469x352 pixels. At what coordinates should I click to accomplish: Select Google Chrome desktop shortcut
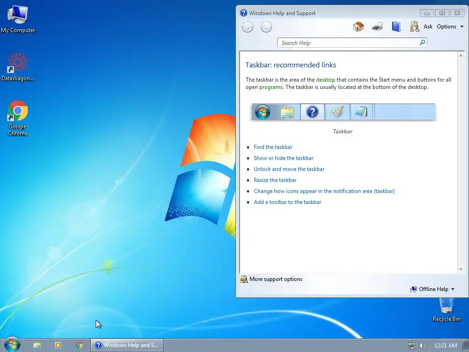point(18,119)
